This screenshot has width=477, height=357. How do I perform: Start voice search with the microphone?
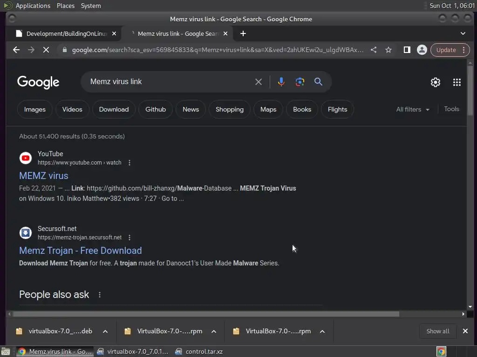pyautogui.click(x=281, y=82)
